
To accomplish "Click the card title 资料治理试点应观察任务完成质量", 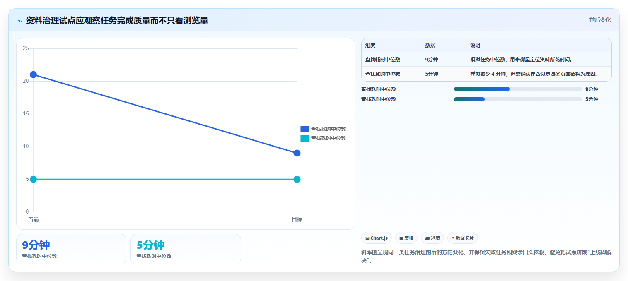I will point(117,20).
